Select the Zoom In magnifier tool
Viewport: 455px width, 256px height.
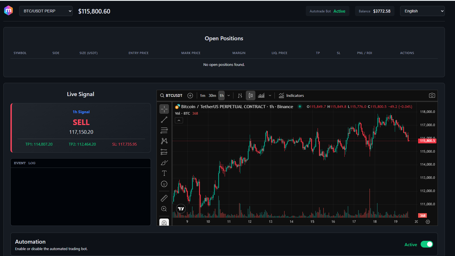coord(164,209)
